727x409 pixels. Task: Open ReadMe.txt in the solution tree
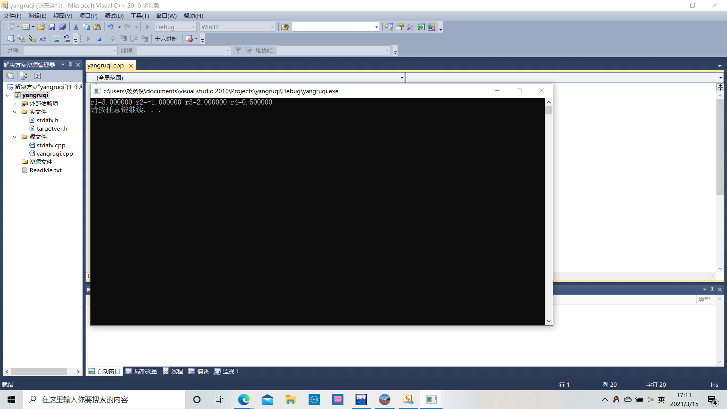[45, 170]
